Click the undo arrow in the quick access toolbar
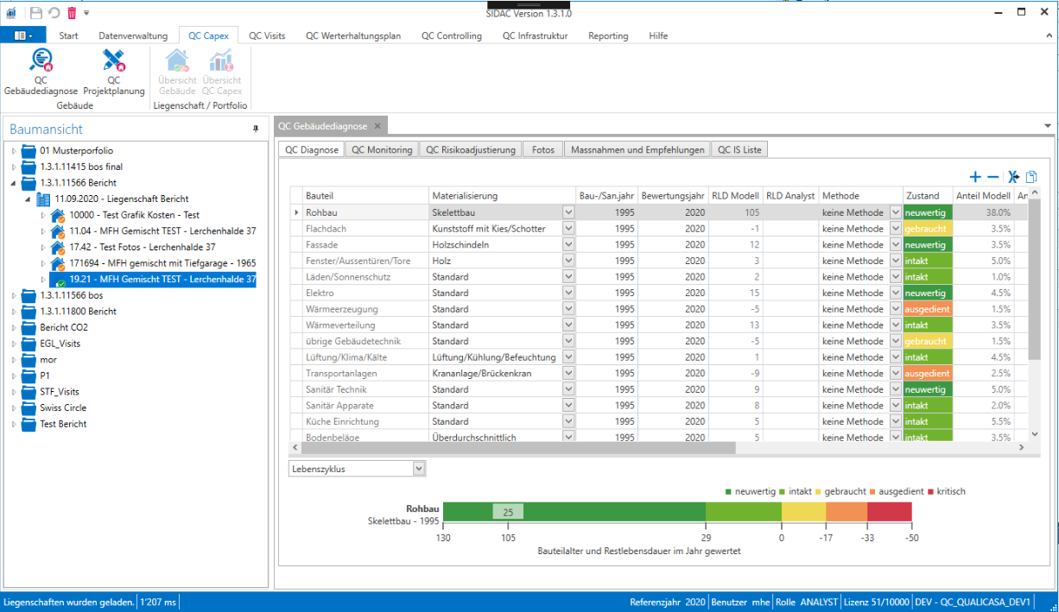The width and height of the screenshot is (1059, 612). click(52, 12)
